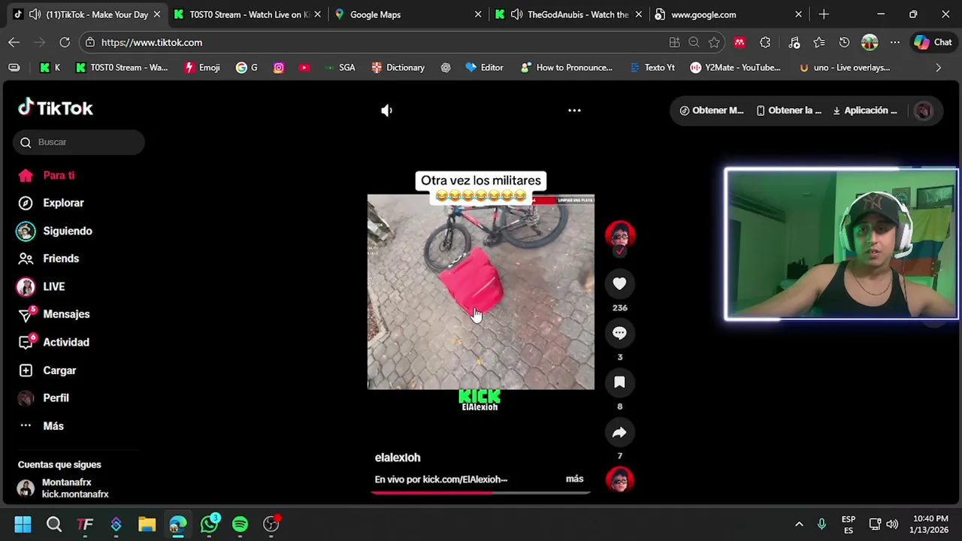The image size is (962, 541).
Task: Reload the current page
Action: [65, 43]
